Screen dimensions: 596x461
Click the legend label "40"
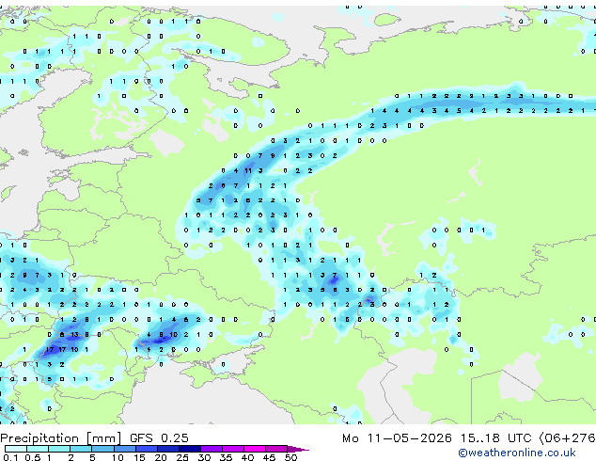248,457
